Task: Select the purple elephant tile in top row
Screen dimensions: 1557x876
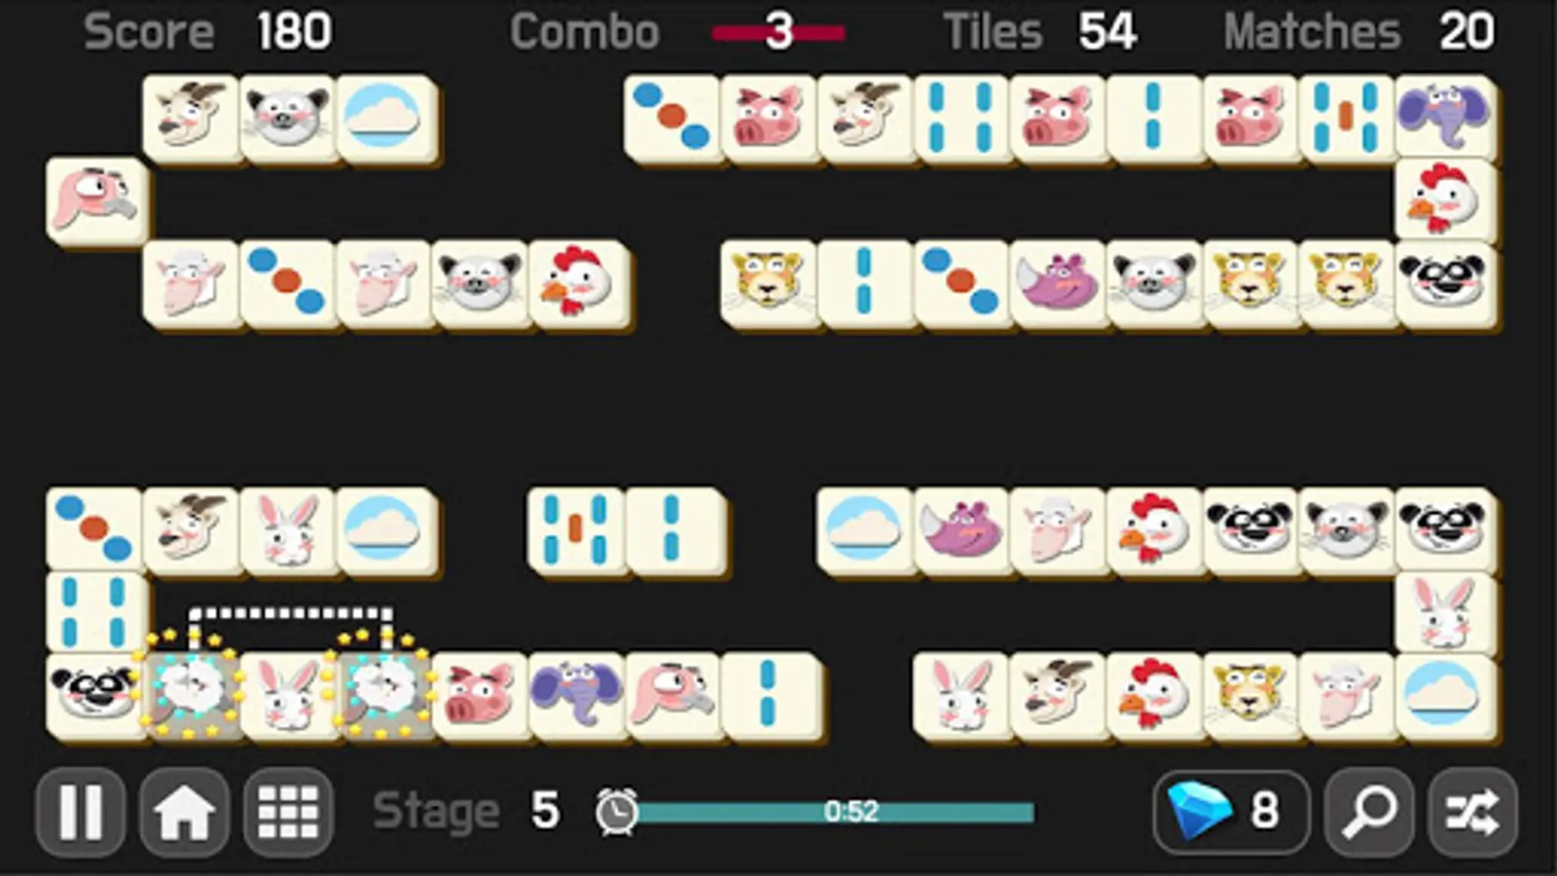Action: [x=1445, y=117]
